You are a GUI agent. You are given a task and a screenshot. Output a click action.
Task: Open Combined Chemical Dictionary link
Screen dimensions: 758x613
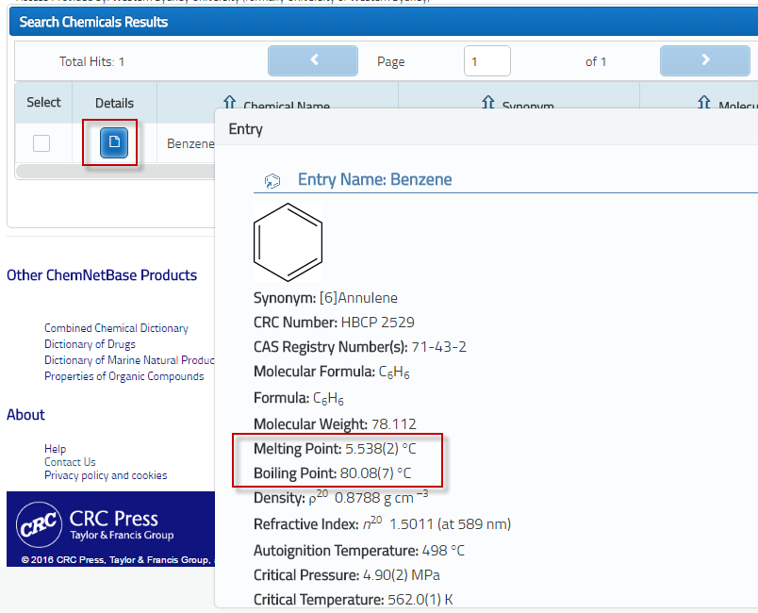pos(116,328)
